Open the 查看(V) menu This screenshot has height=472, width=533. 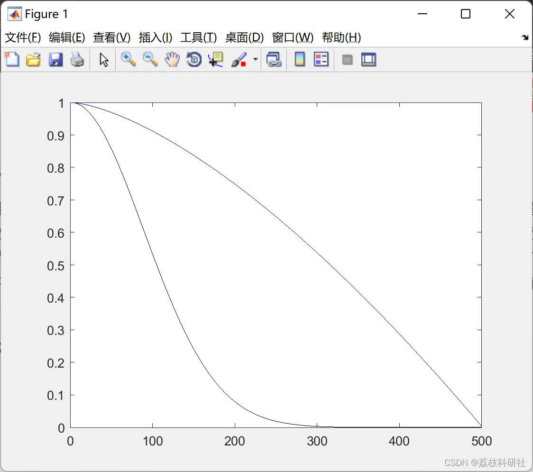112,37
